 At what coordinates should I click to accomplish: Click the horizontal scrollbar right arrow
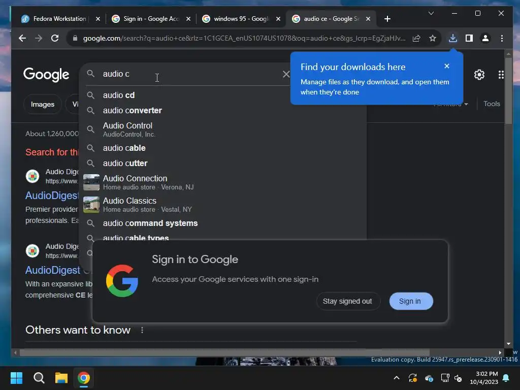500,352
